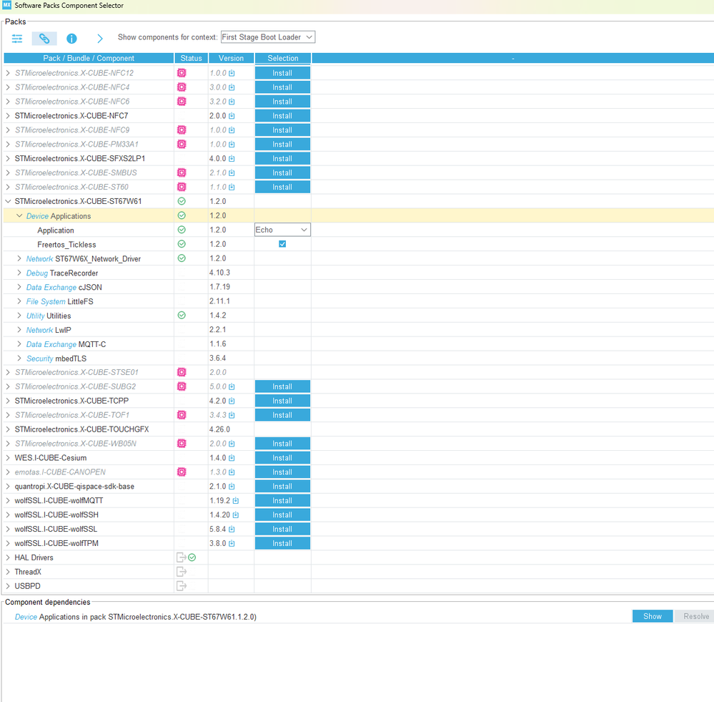Click download icon beside wolfMQTT version 1.19.2
The image size is (714, 702).
click(236, 500)
